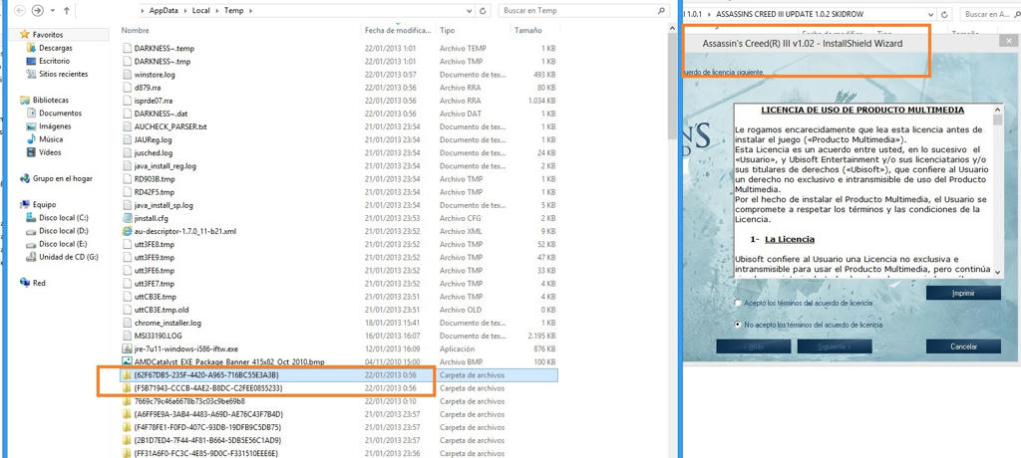The width and height of the screenshot is (1021, 458).
Task: Select No acepto los términos radio button
Action: [738, 324]
